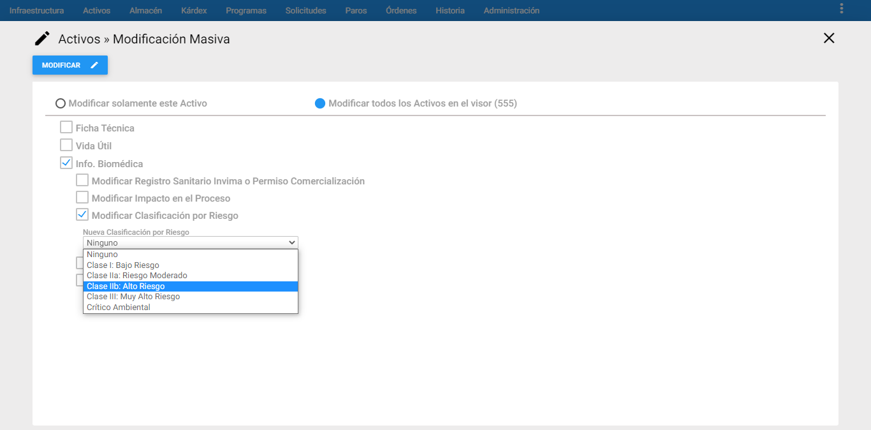The width and height of the screenshot is (871, 430).
Task: Check the Vida Útil checkbox
Action: [66, 145]
